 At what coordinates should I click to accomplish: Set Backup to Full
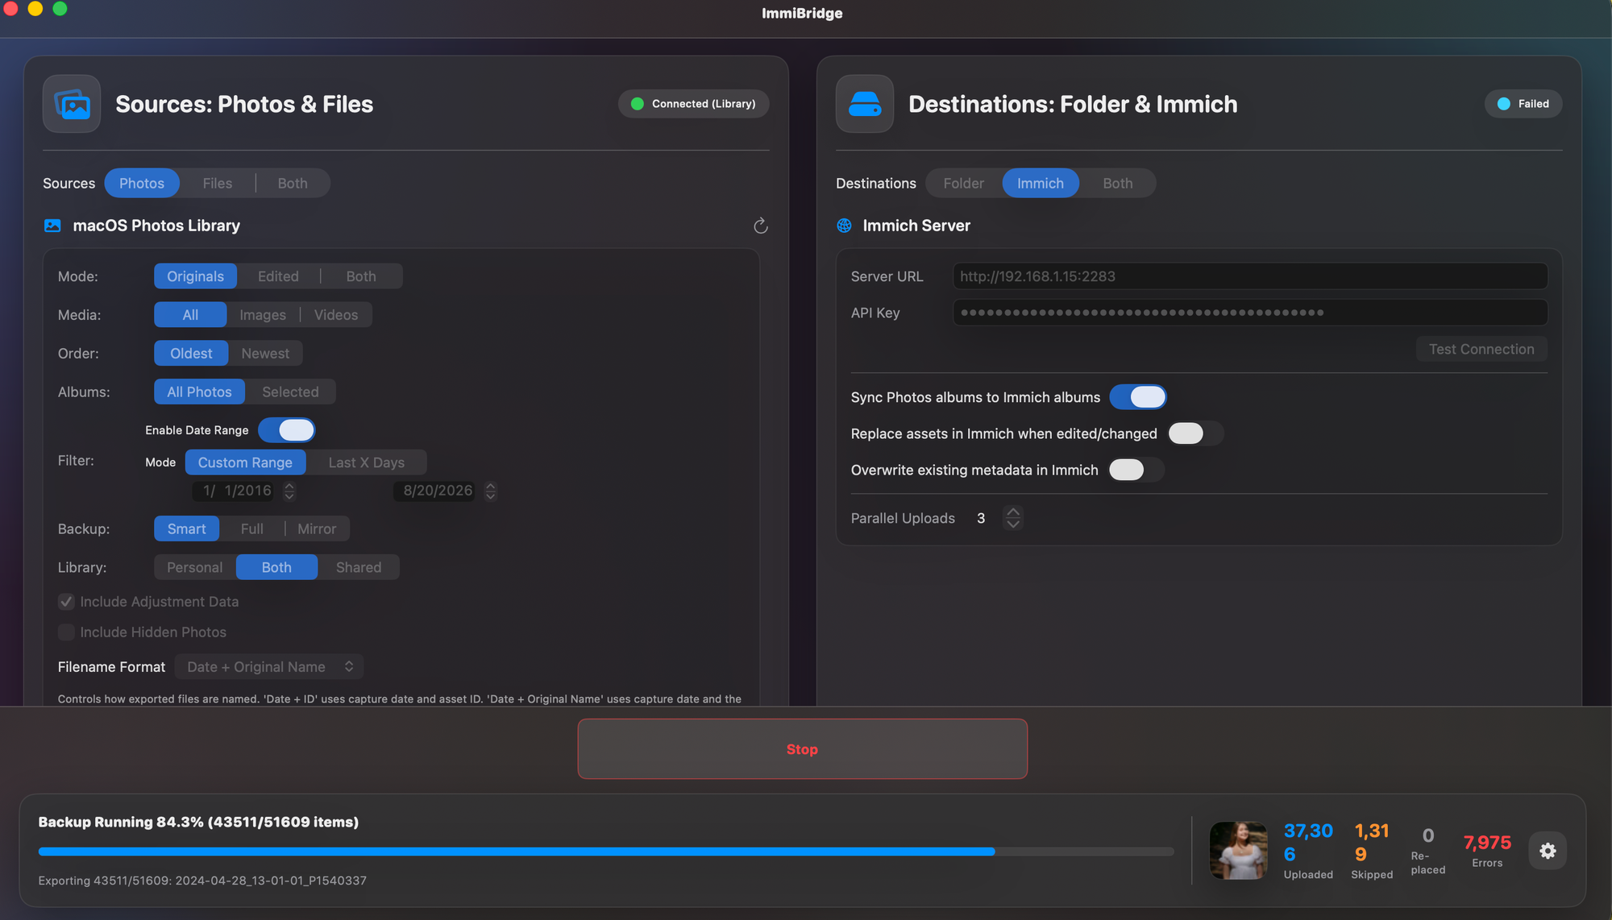pos(252,529)
